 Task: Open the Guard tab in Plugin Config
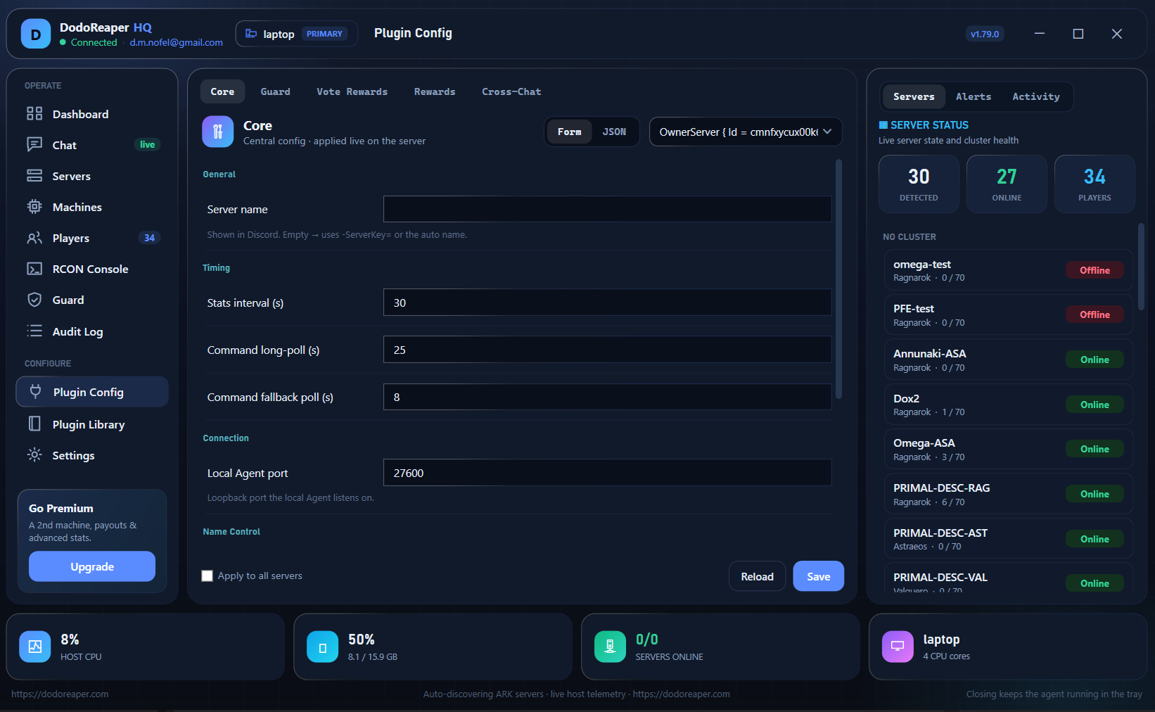click(x=275, y=91)
